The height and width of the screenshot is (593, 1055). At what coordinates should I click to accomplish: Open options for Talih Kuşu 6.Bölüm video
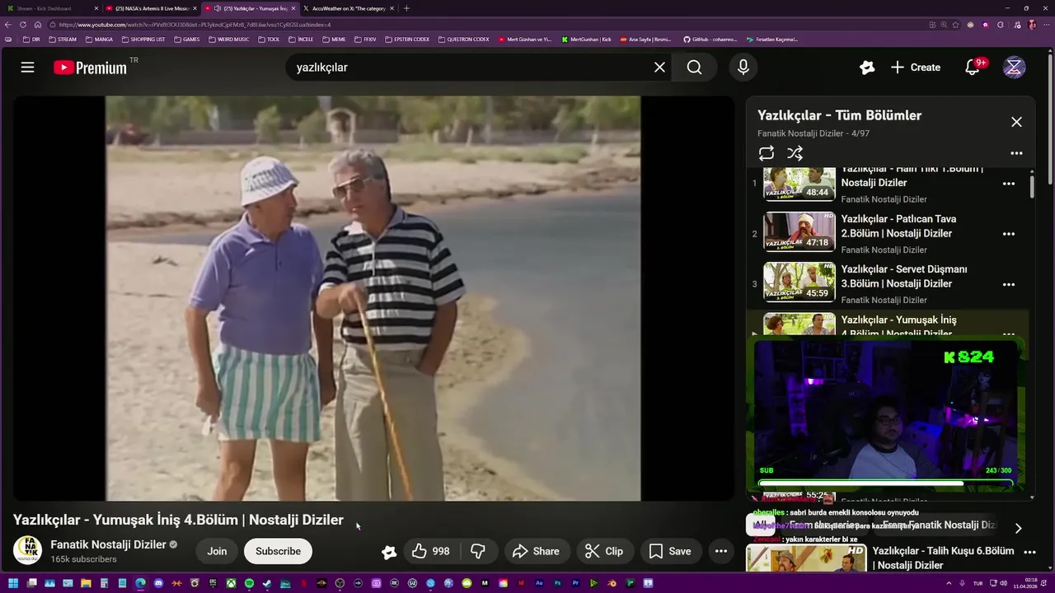[1029, 552]
